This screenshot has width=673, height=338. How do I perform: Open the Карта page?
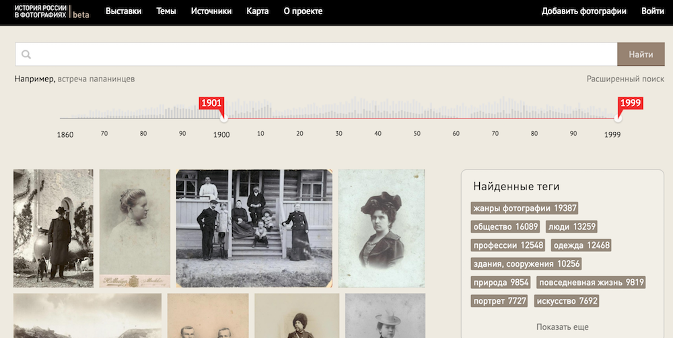(x=257, y=11)
